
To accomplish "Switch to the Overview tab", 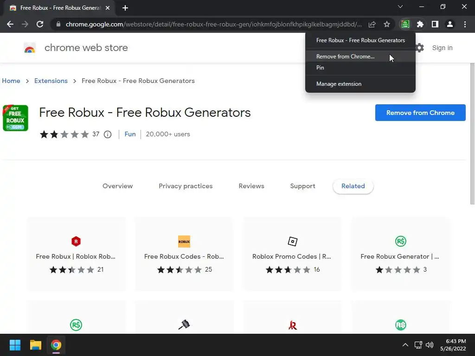I will click(117, 186).
